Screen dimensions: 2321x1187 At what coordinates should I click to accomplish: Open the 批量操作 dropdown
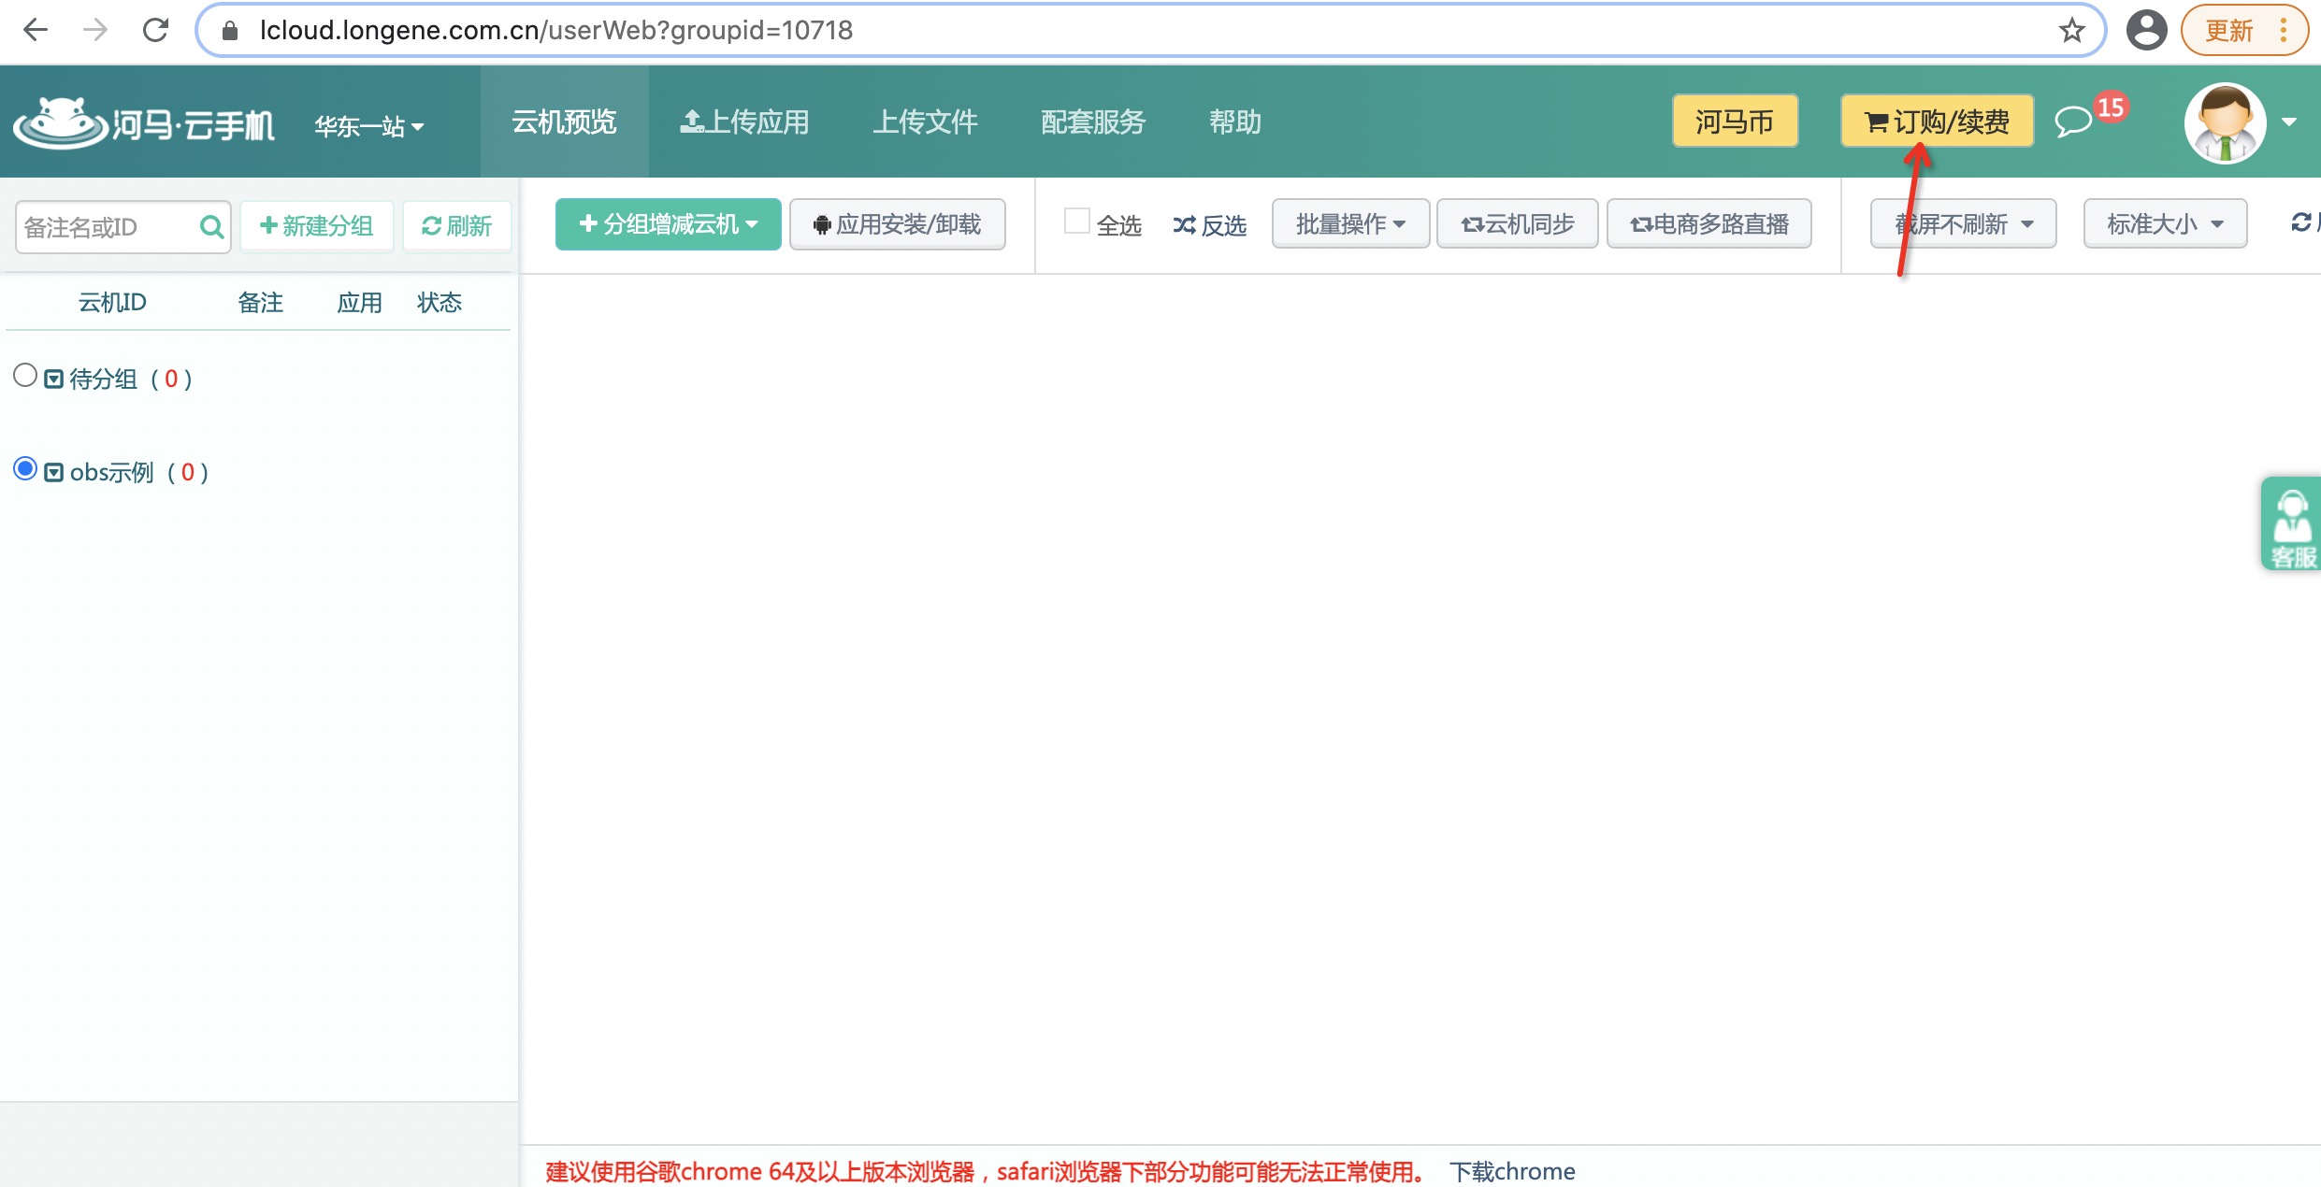point(1350,223)
